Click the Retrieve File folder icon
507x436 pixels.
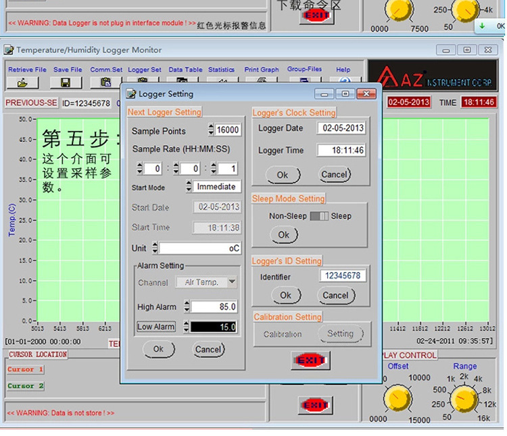23,82
